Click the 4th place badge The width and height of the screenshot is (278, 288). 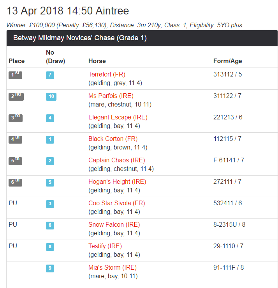(15, 139)
